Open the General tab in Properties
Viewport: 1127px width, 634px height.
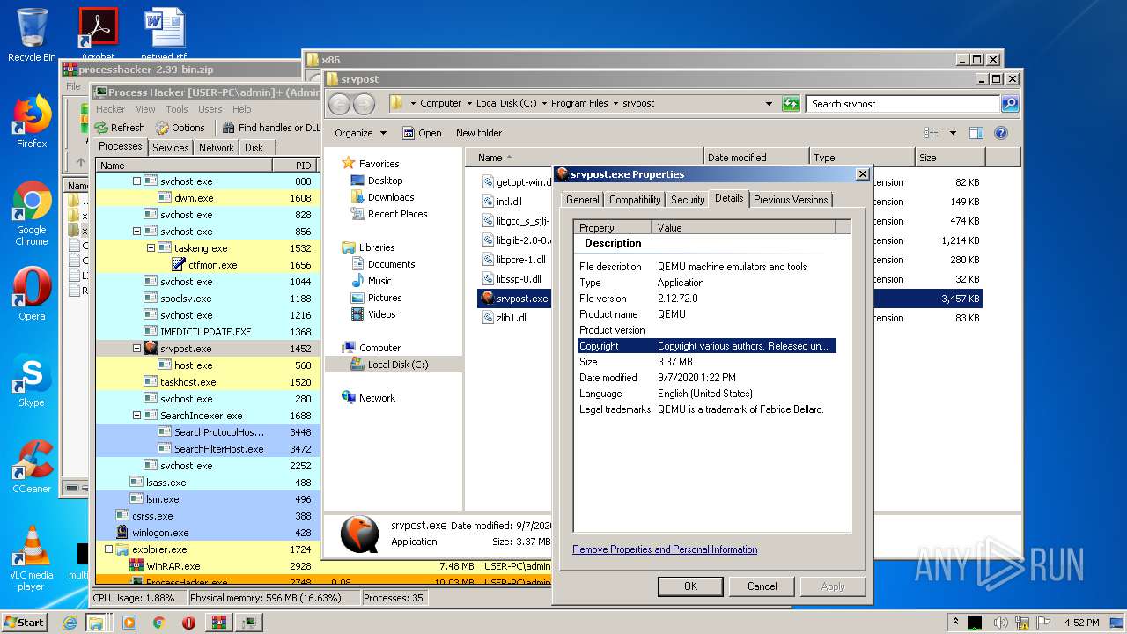point(582,200)
